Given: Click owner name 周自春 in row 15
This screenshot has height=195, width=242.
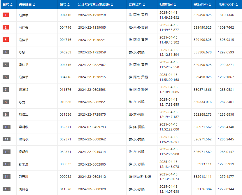Looking at the screenshot, I should tap(23, 189).
